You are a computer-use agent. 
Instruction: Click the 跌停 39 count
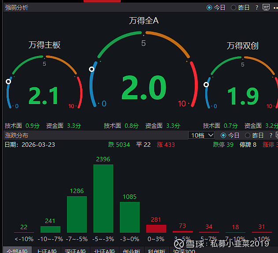coord(223,145)
